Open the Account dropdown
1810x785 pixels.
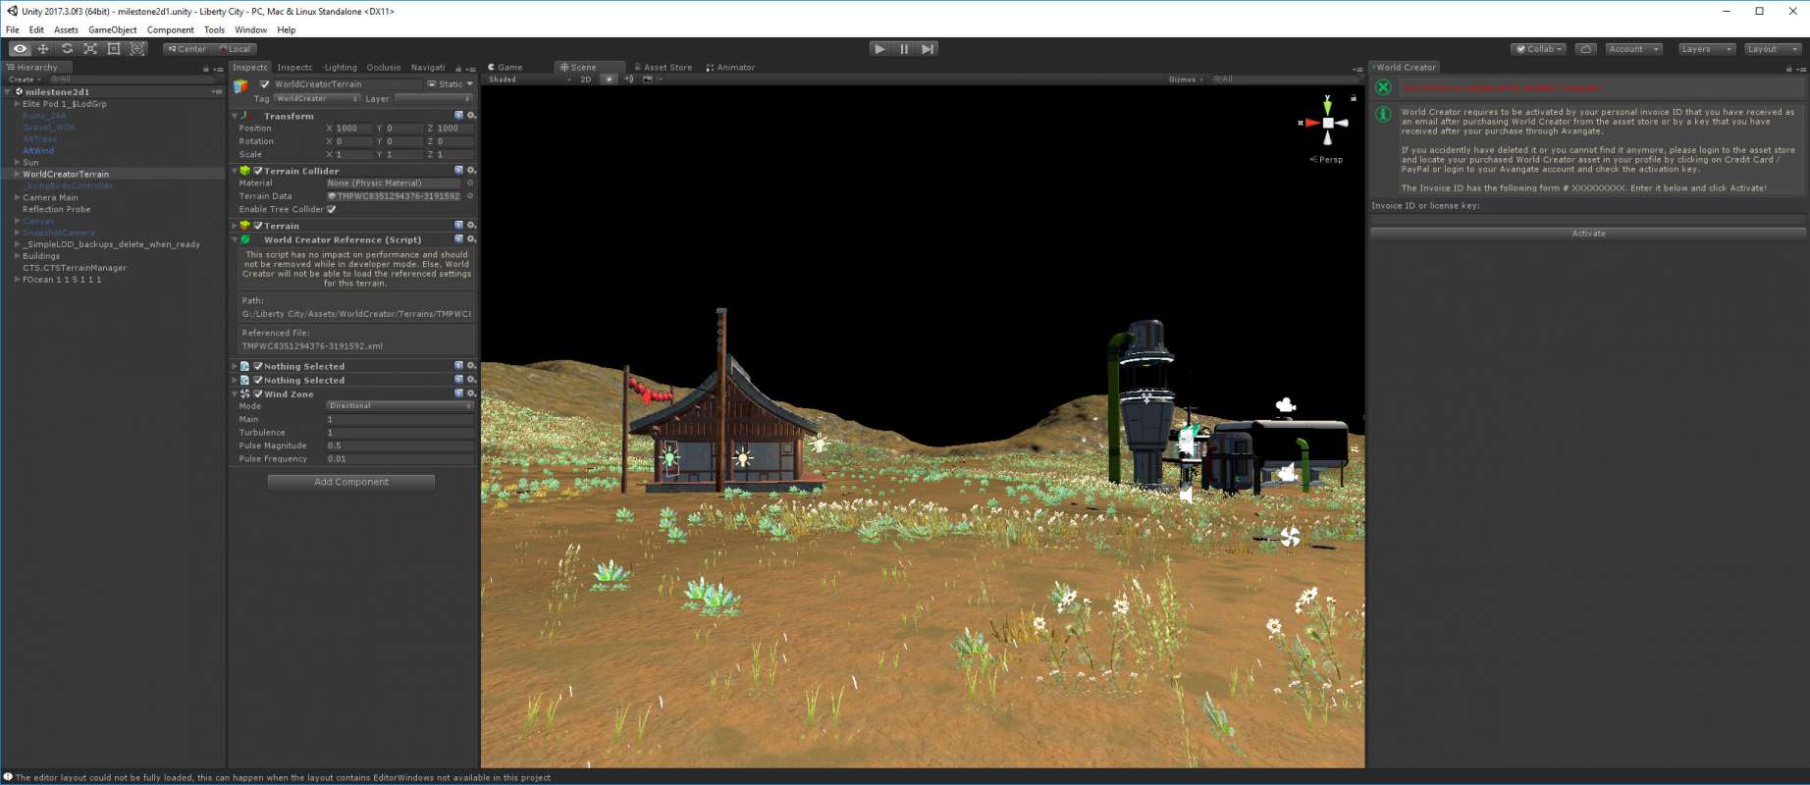click(x=1633, y=48)
